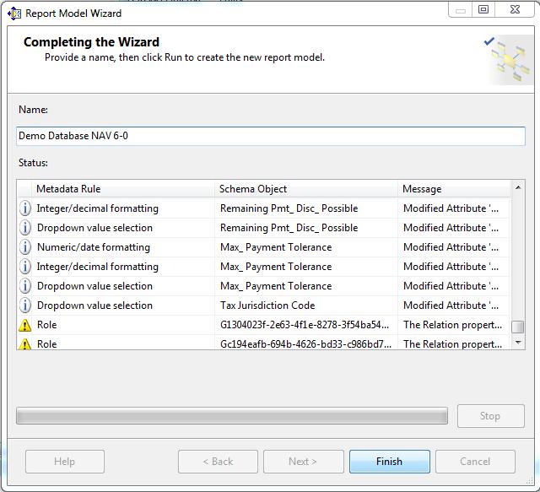Click the Finish button

pyautogui.click(x=390, y=462)
